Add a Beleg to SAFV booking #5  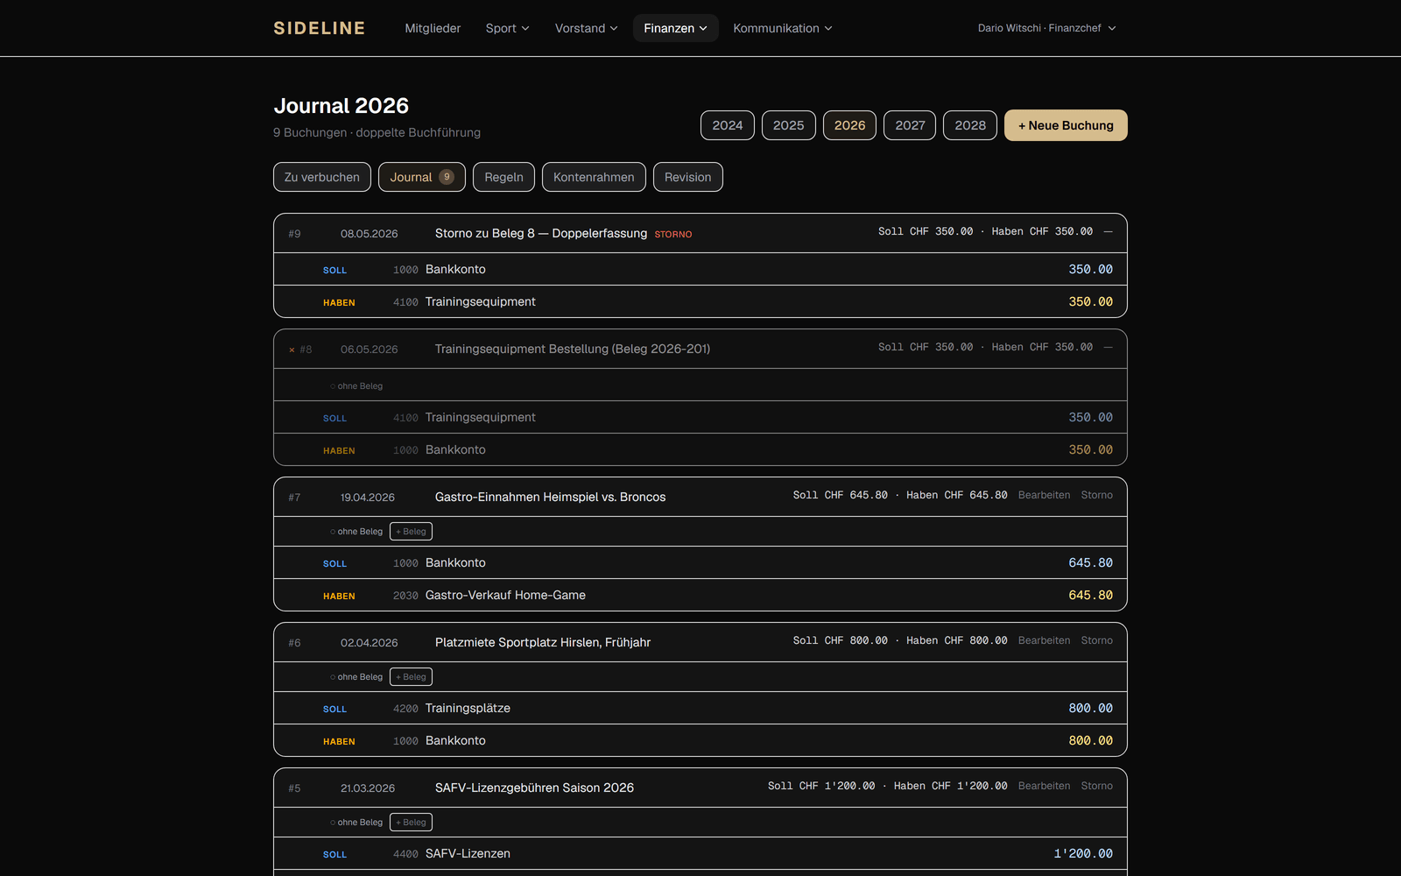(411, 823)
